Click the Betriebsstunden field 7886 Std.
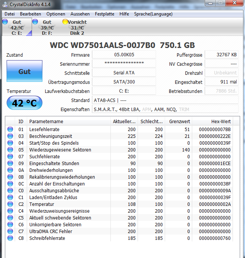This screenshot has height=258, width=245. click(x=222, y=91)
